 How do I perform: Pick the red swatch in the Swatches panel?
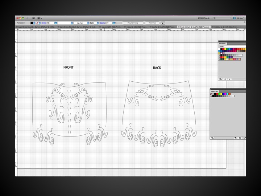click(217, 94)
